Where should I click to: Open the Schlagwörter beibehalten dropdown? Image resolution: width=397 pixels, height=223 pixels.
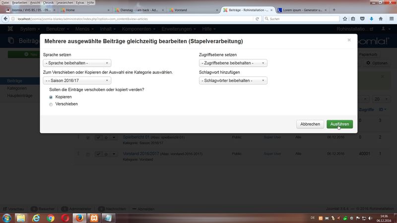(x=233, y=80)
